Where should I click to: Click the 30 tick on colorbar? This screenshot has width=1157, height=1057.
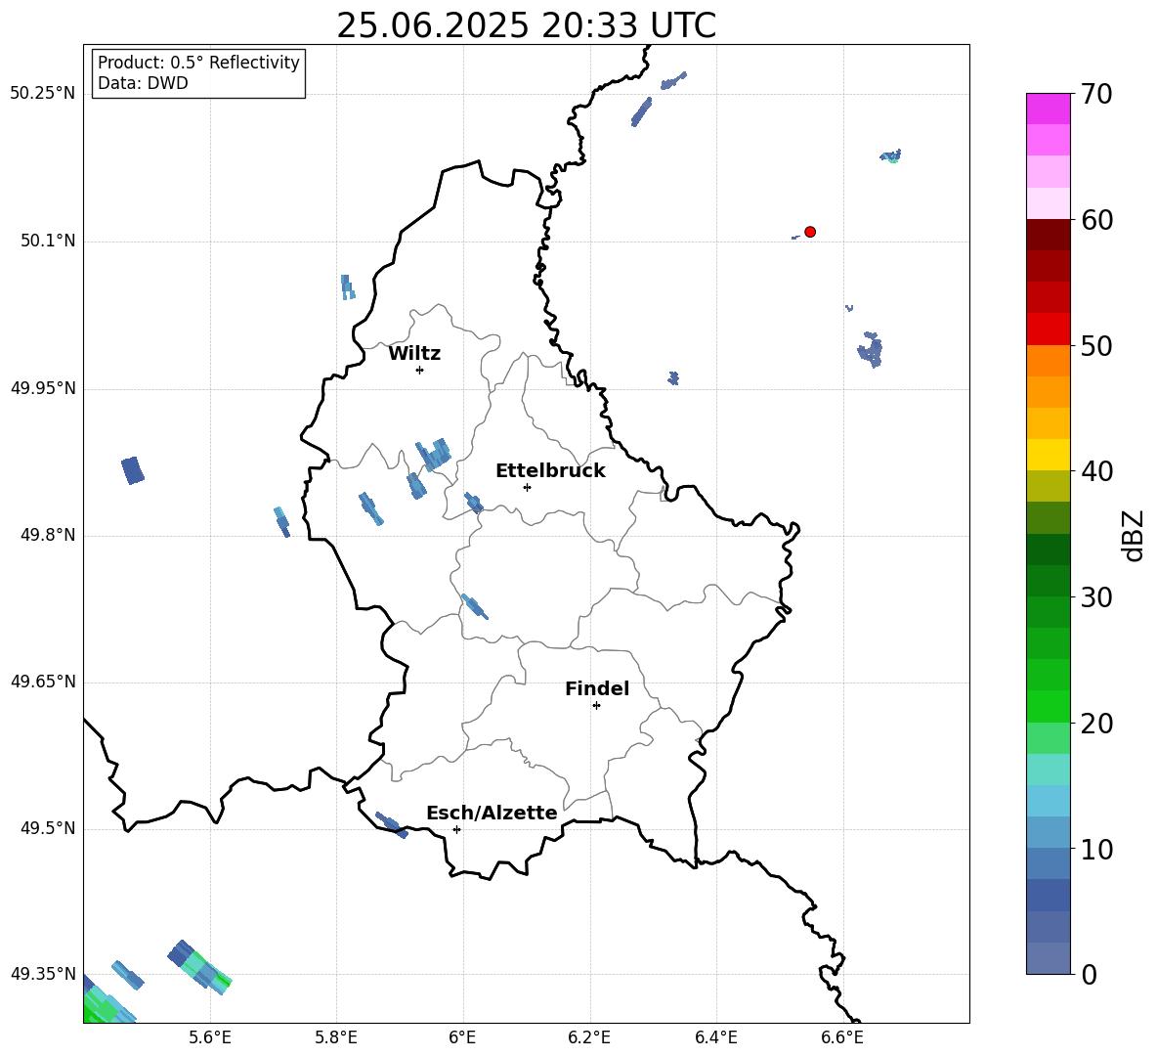(x=1096, y=597)
